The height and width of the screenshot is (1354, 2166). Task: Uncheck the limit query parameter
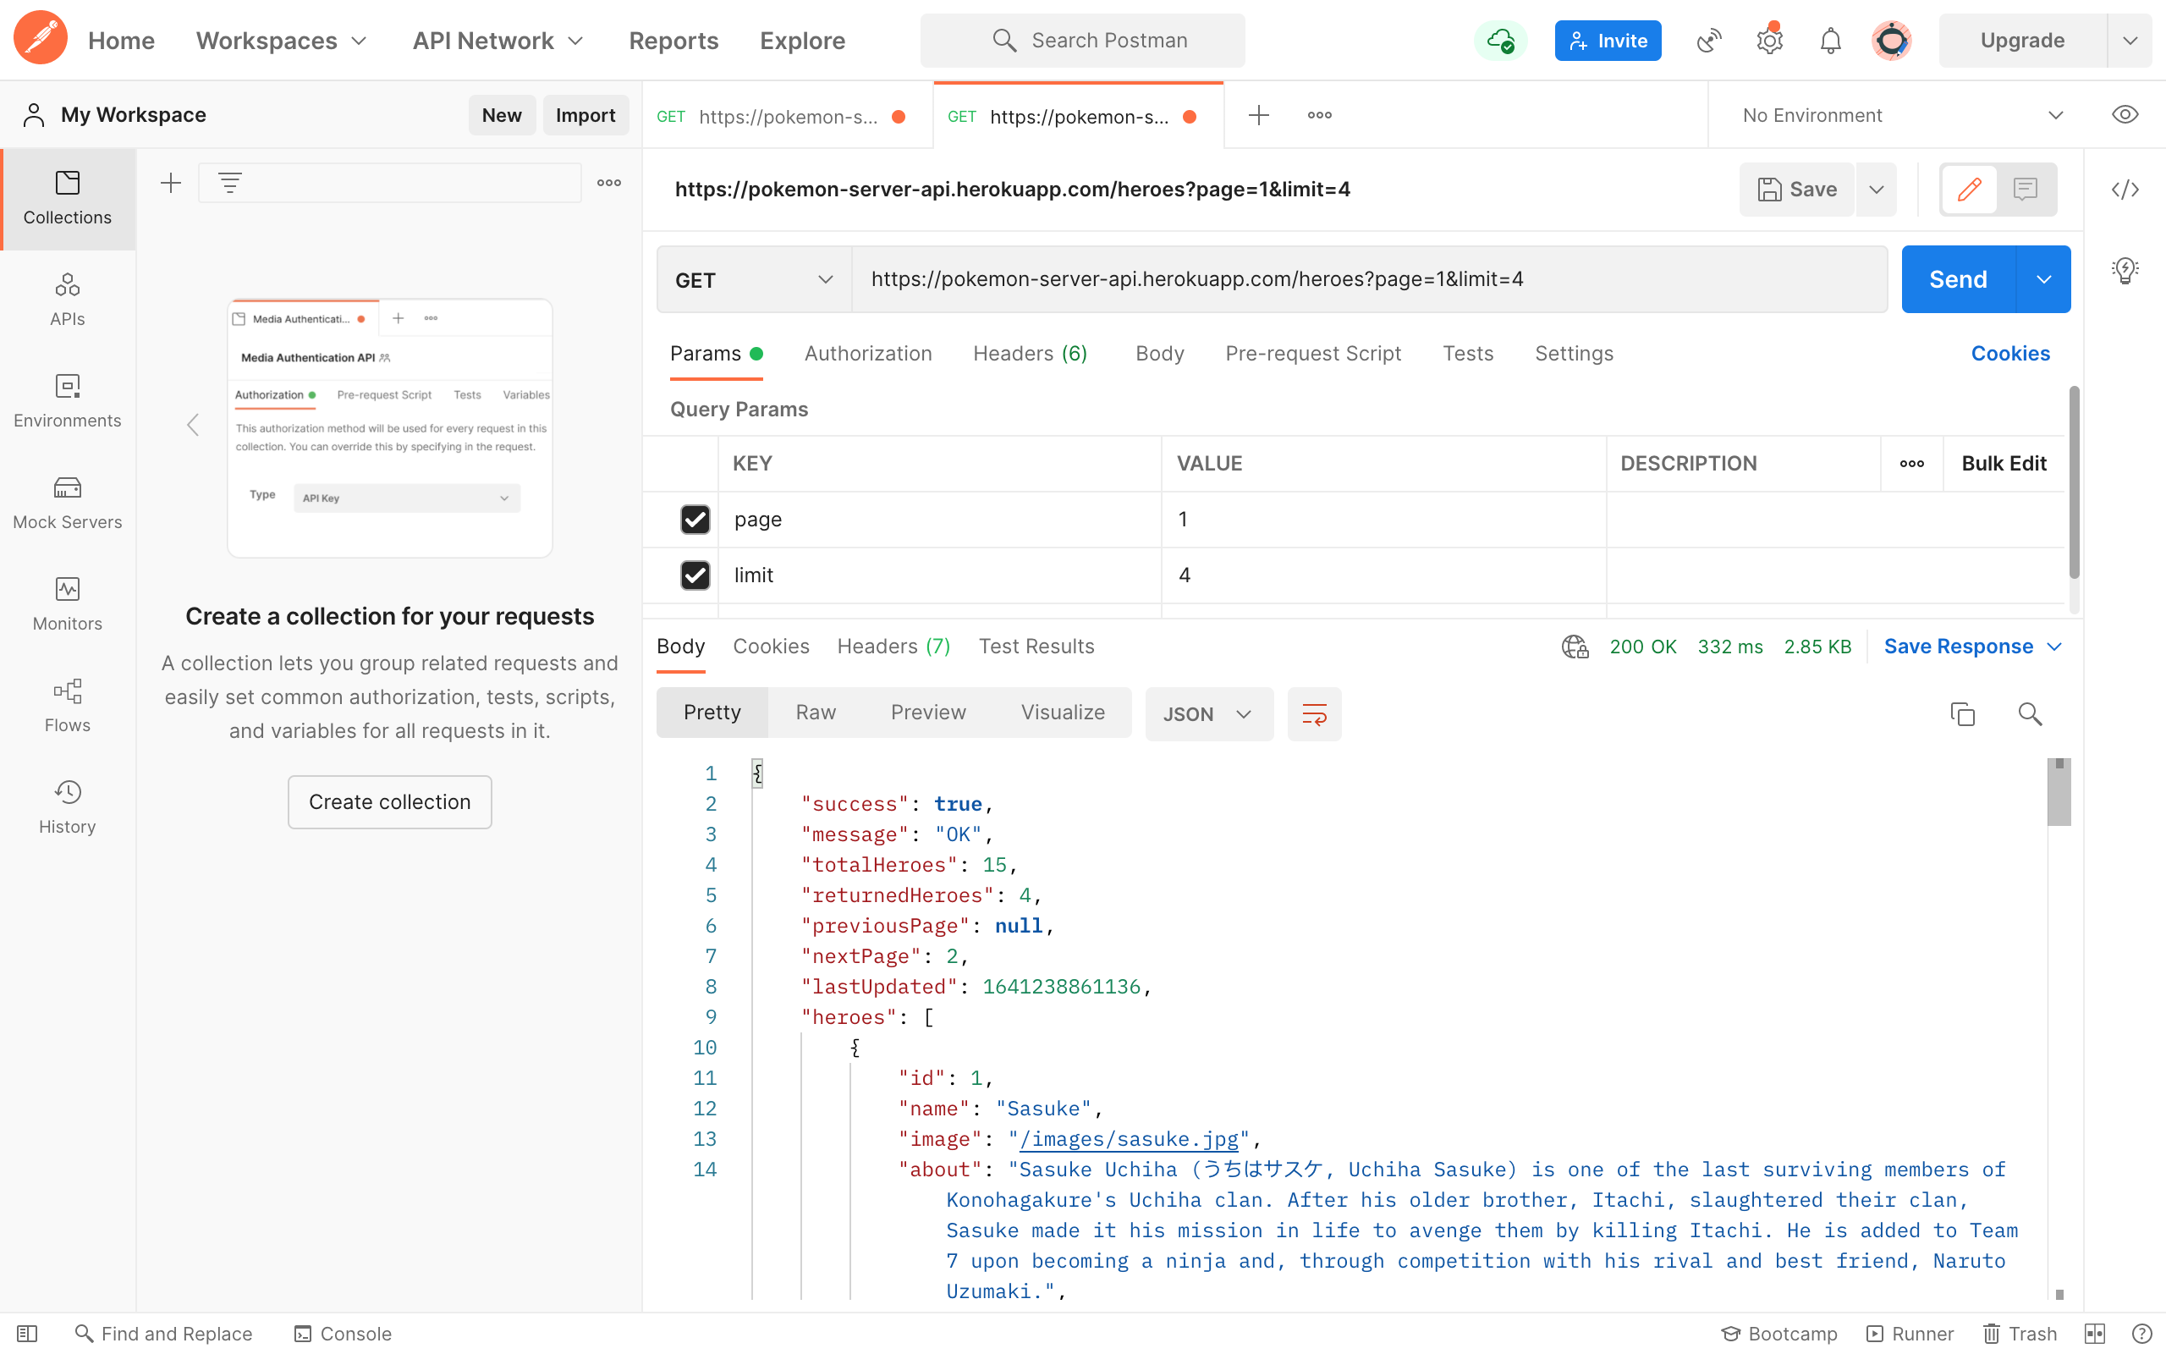coord(695,575)
